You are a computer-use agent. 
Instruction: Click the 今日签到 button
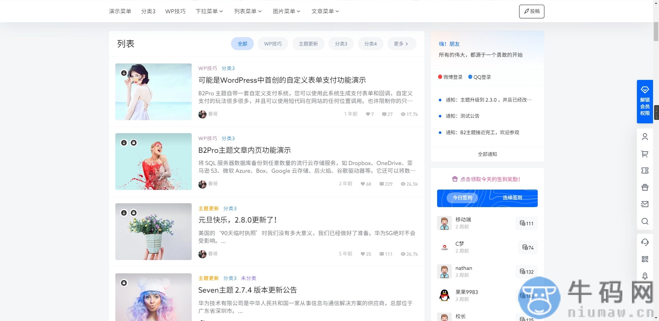tap(462, 198)
